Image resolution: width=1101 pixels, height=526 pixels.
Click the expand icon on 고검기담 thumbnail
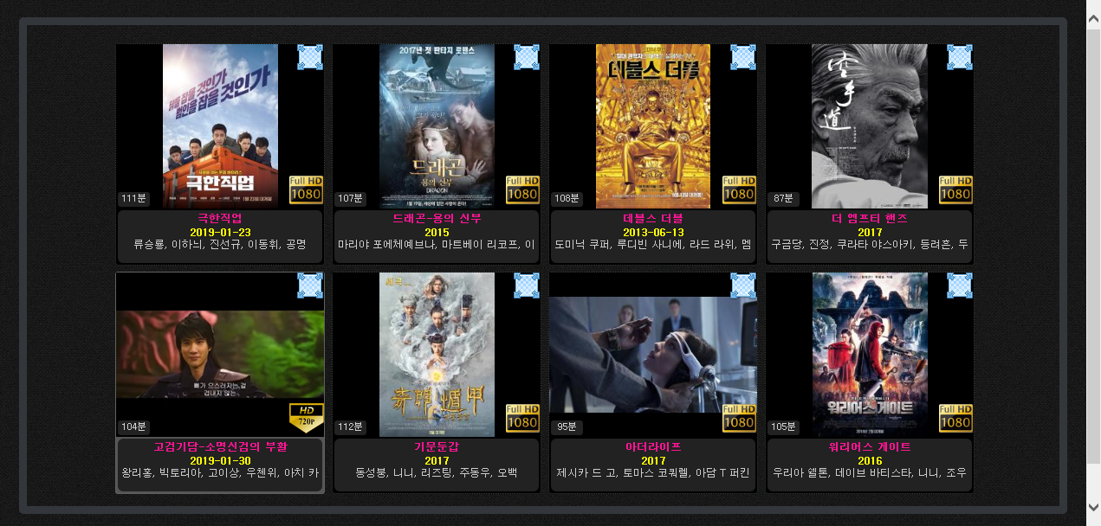(310, 285)
